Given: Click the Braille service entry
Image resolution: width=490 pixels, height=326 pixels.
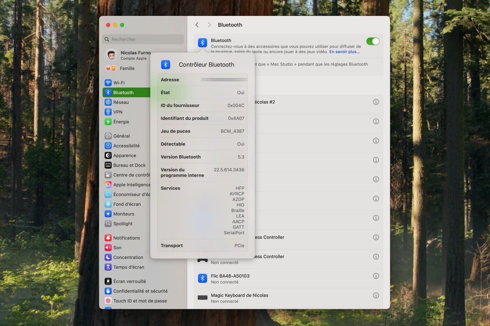Looking at the screenshot, I should coord(238,211).
